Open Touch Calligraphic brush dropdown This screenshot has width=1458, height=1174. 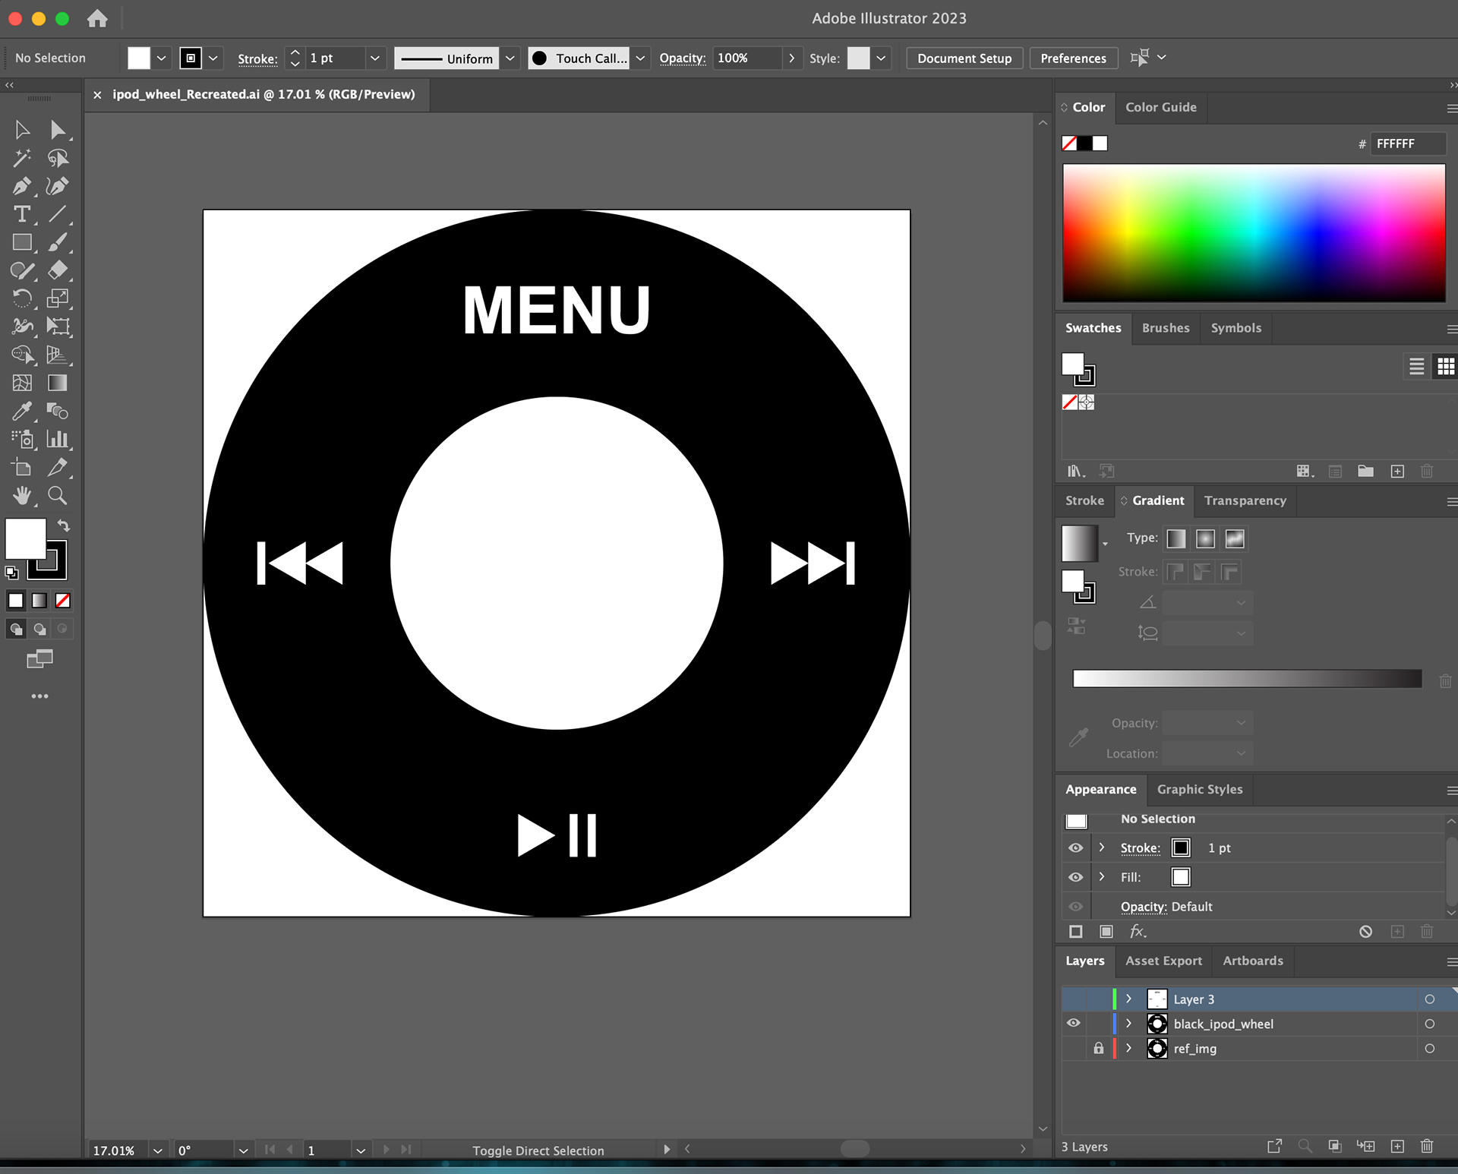[640, 58]
